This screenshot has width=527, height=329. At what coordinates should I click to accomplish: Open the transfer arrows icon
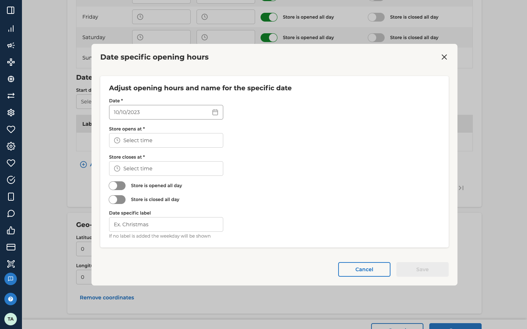pyautogui.click(x=11, y=96)
